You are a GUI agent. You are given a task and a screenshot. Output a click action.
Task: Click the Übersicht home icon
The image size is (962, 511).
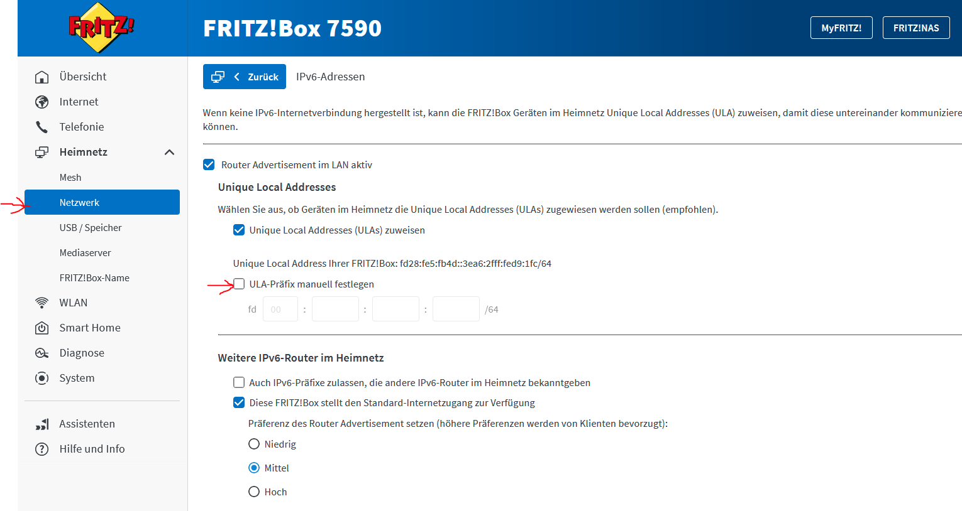(x=41, y=77)
